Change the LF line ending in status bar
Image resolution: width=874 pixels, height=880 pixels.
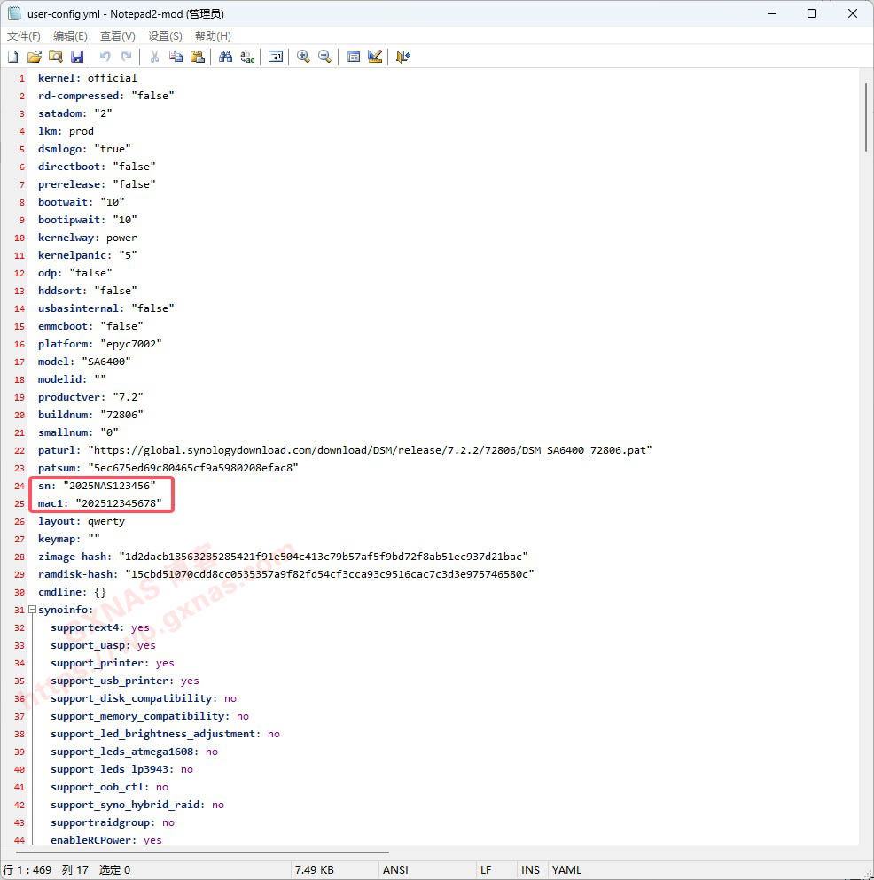click(488, 869)
